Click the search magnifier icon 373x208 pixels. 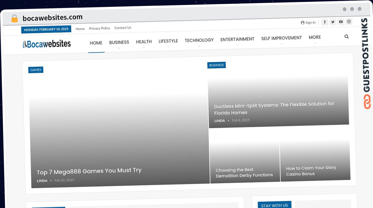[347, 36]
